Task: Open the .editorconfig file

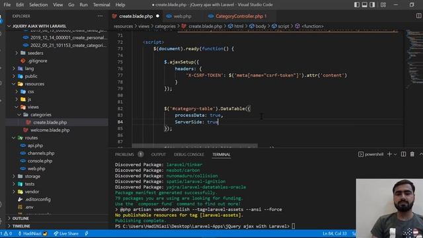Action: coord(38,199)
